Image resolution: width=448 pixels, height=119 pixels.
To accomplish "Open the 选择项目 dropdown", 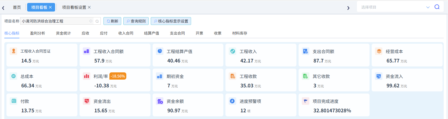I will (x=395, y=7).
